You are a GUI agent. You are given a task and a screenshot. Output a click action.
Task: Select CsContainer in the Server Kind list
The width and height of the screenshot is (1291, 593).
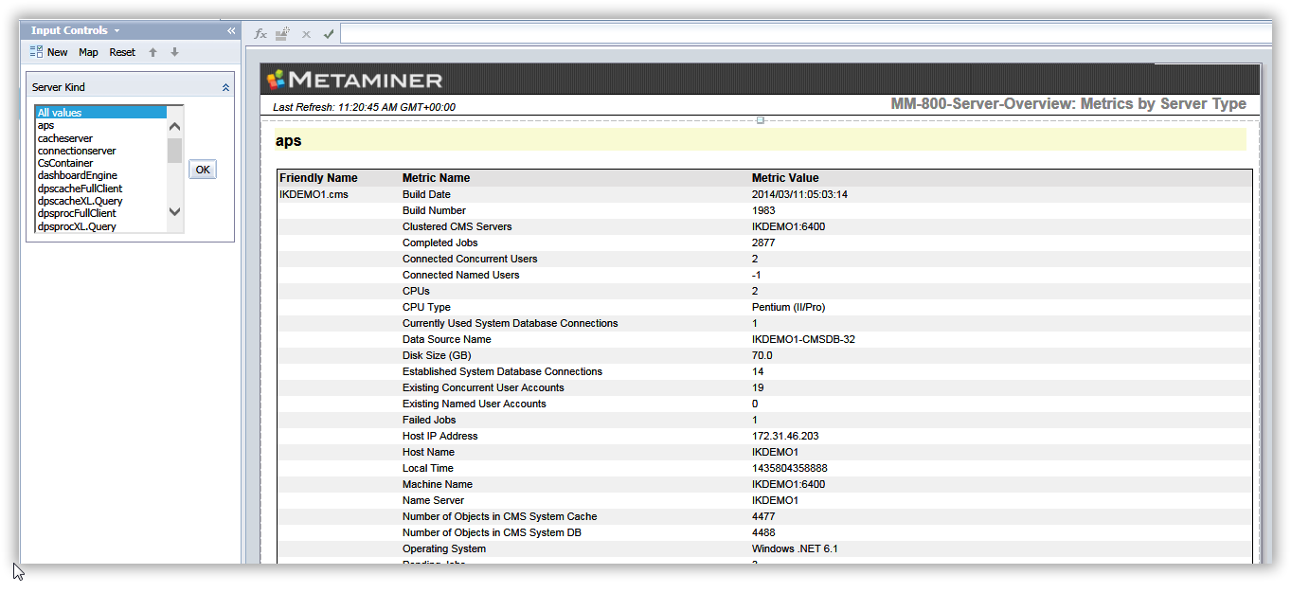[100, 163]
